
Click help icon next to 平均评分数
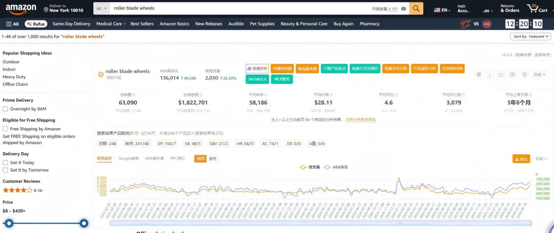pos(463,95)
